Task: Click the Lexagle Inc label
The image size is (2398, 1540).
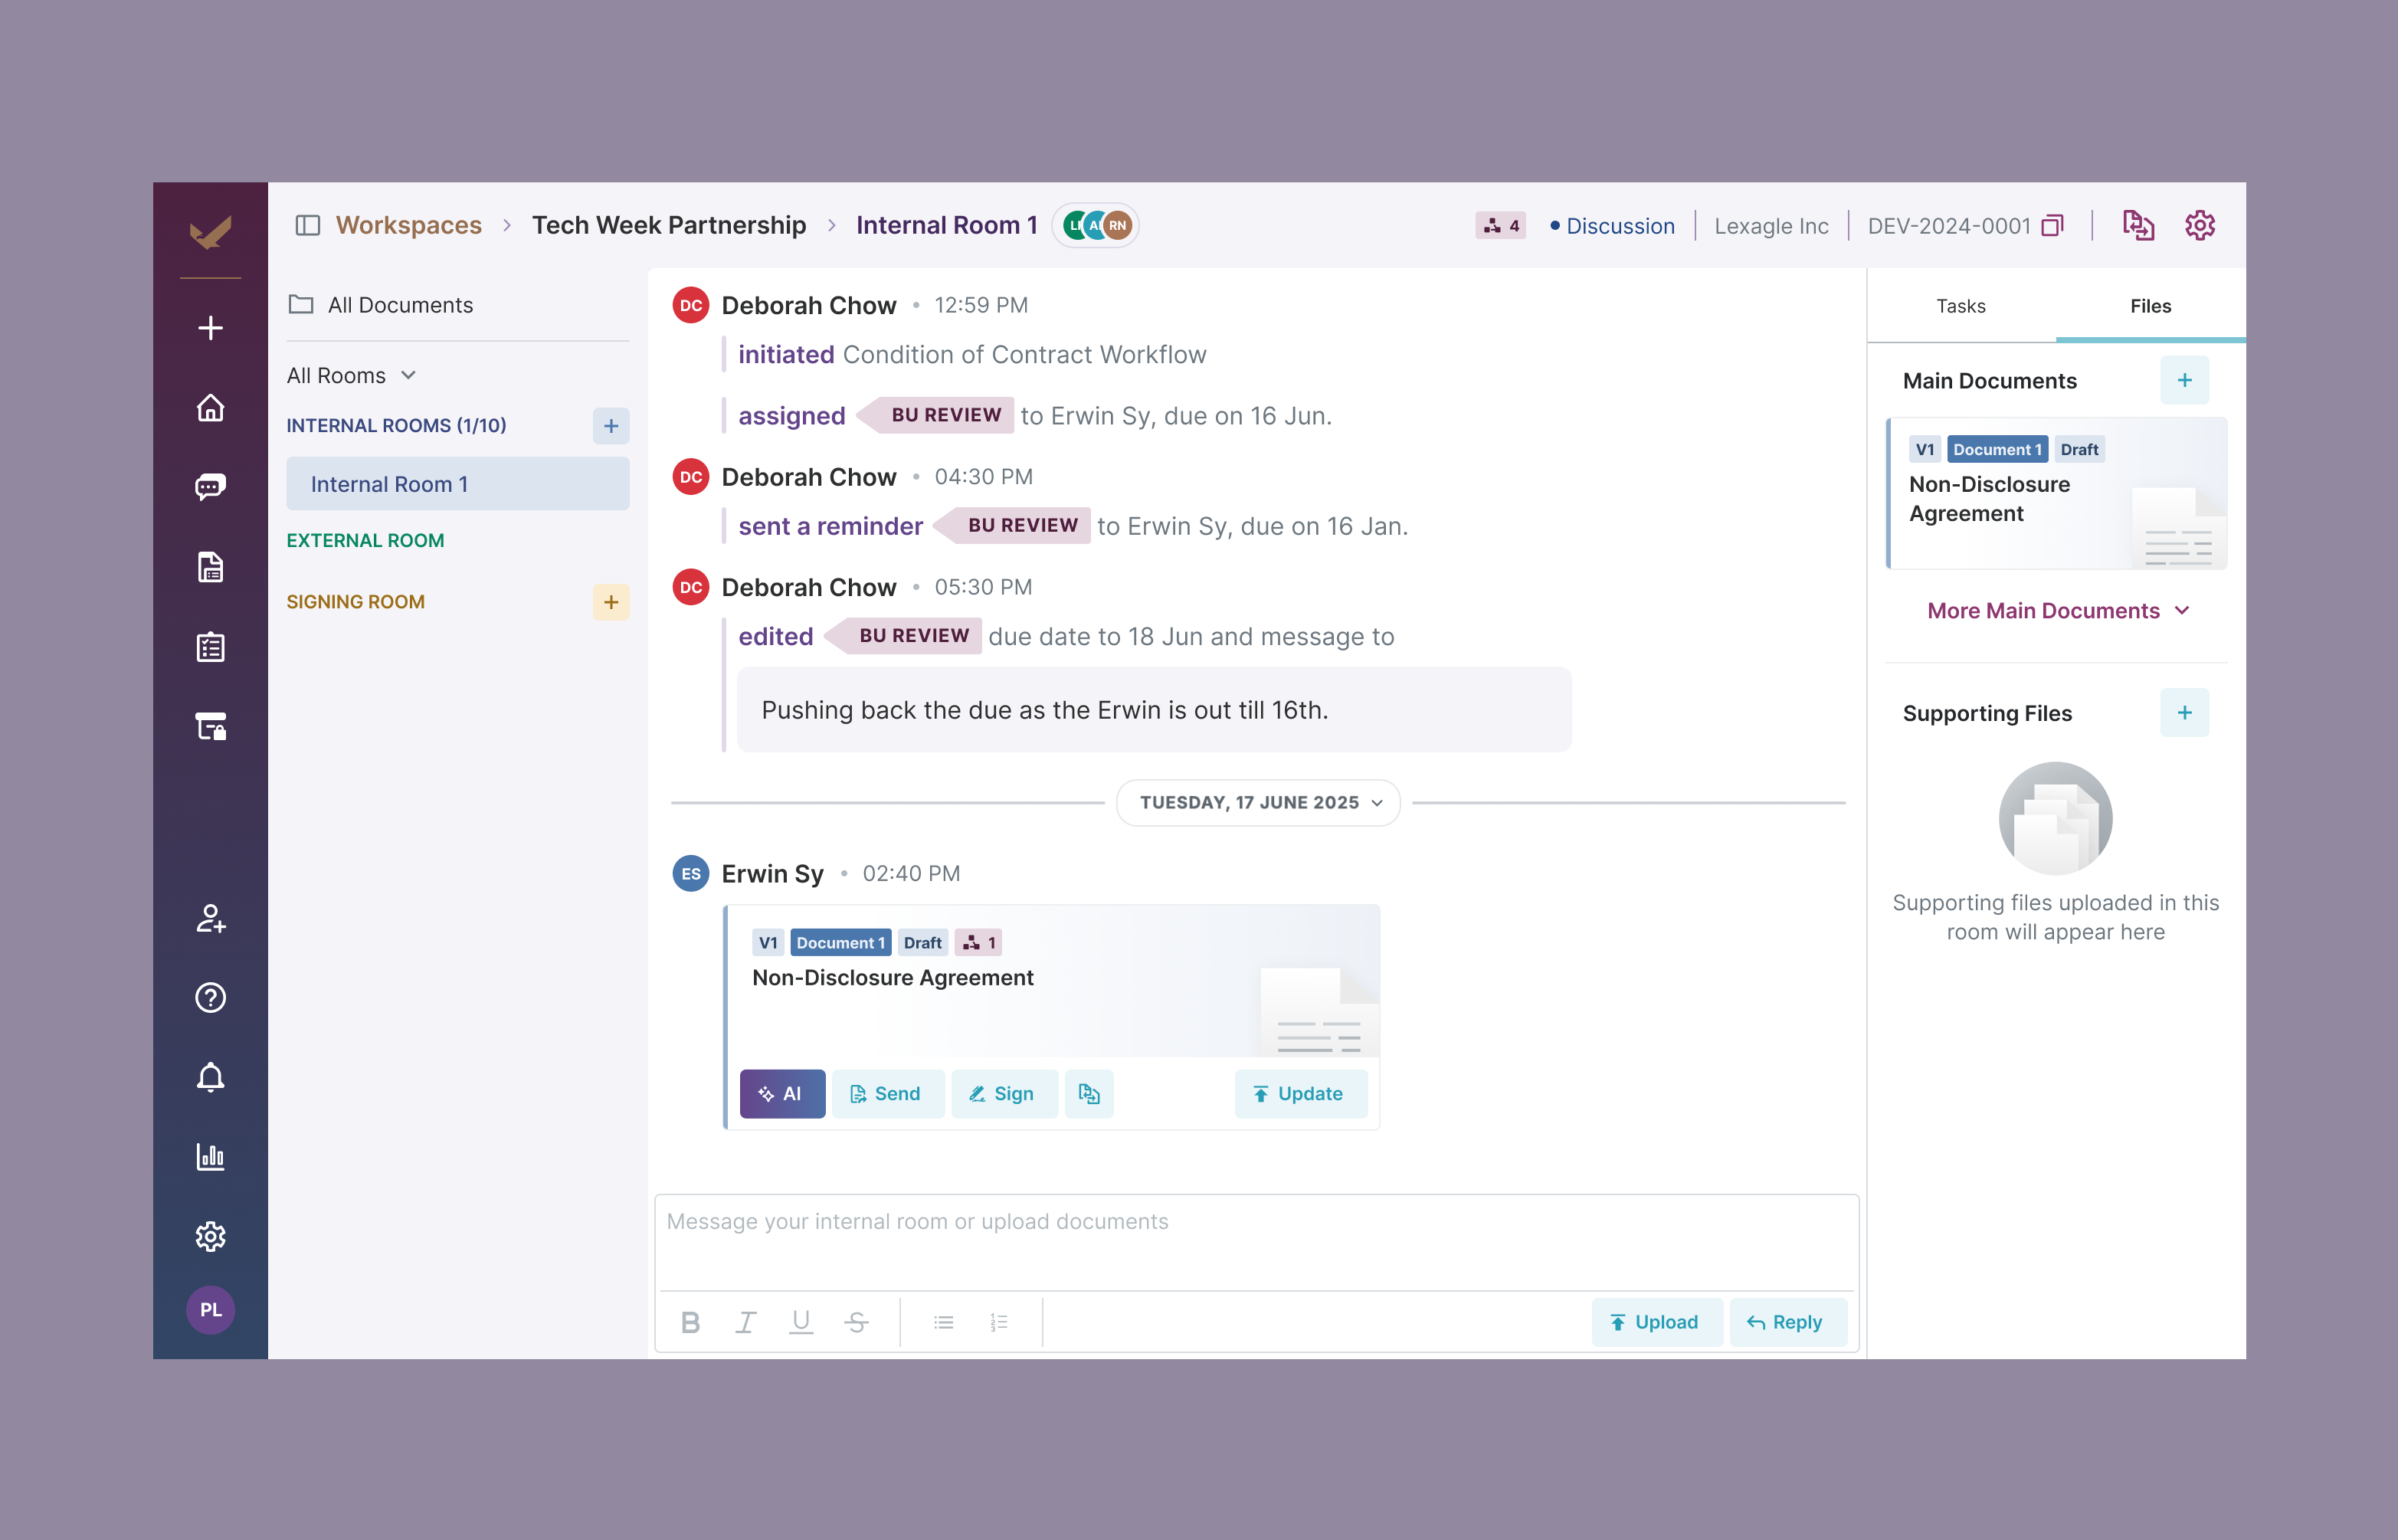Action: tap(1772, 226)
